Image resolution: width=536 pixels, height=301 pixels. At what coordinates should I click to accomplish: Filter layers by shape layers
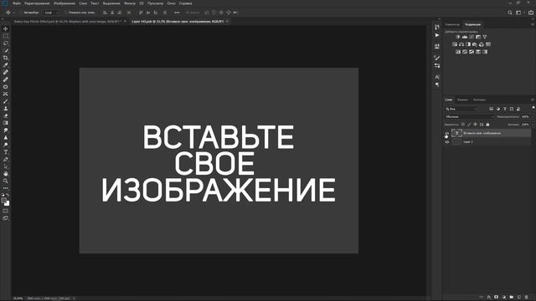coord(512,109)
